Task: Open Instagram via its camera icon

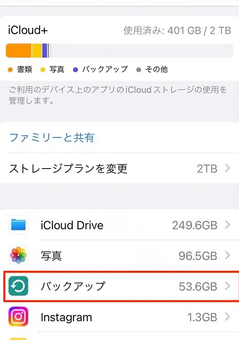Action: pyautogui.click(x=17, y=317)
